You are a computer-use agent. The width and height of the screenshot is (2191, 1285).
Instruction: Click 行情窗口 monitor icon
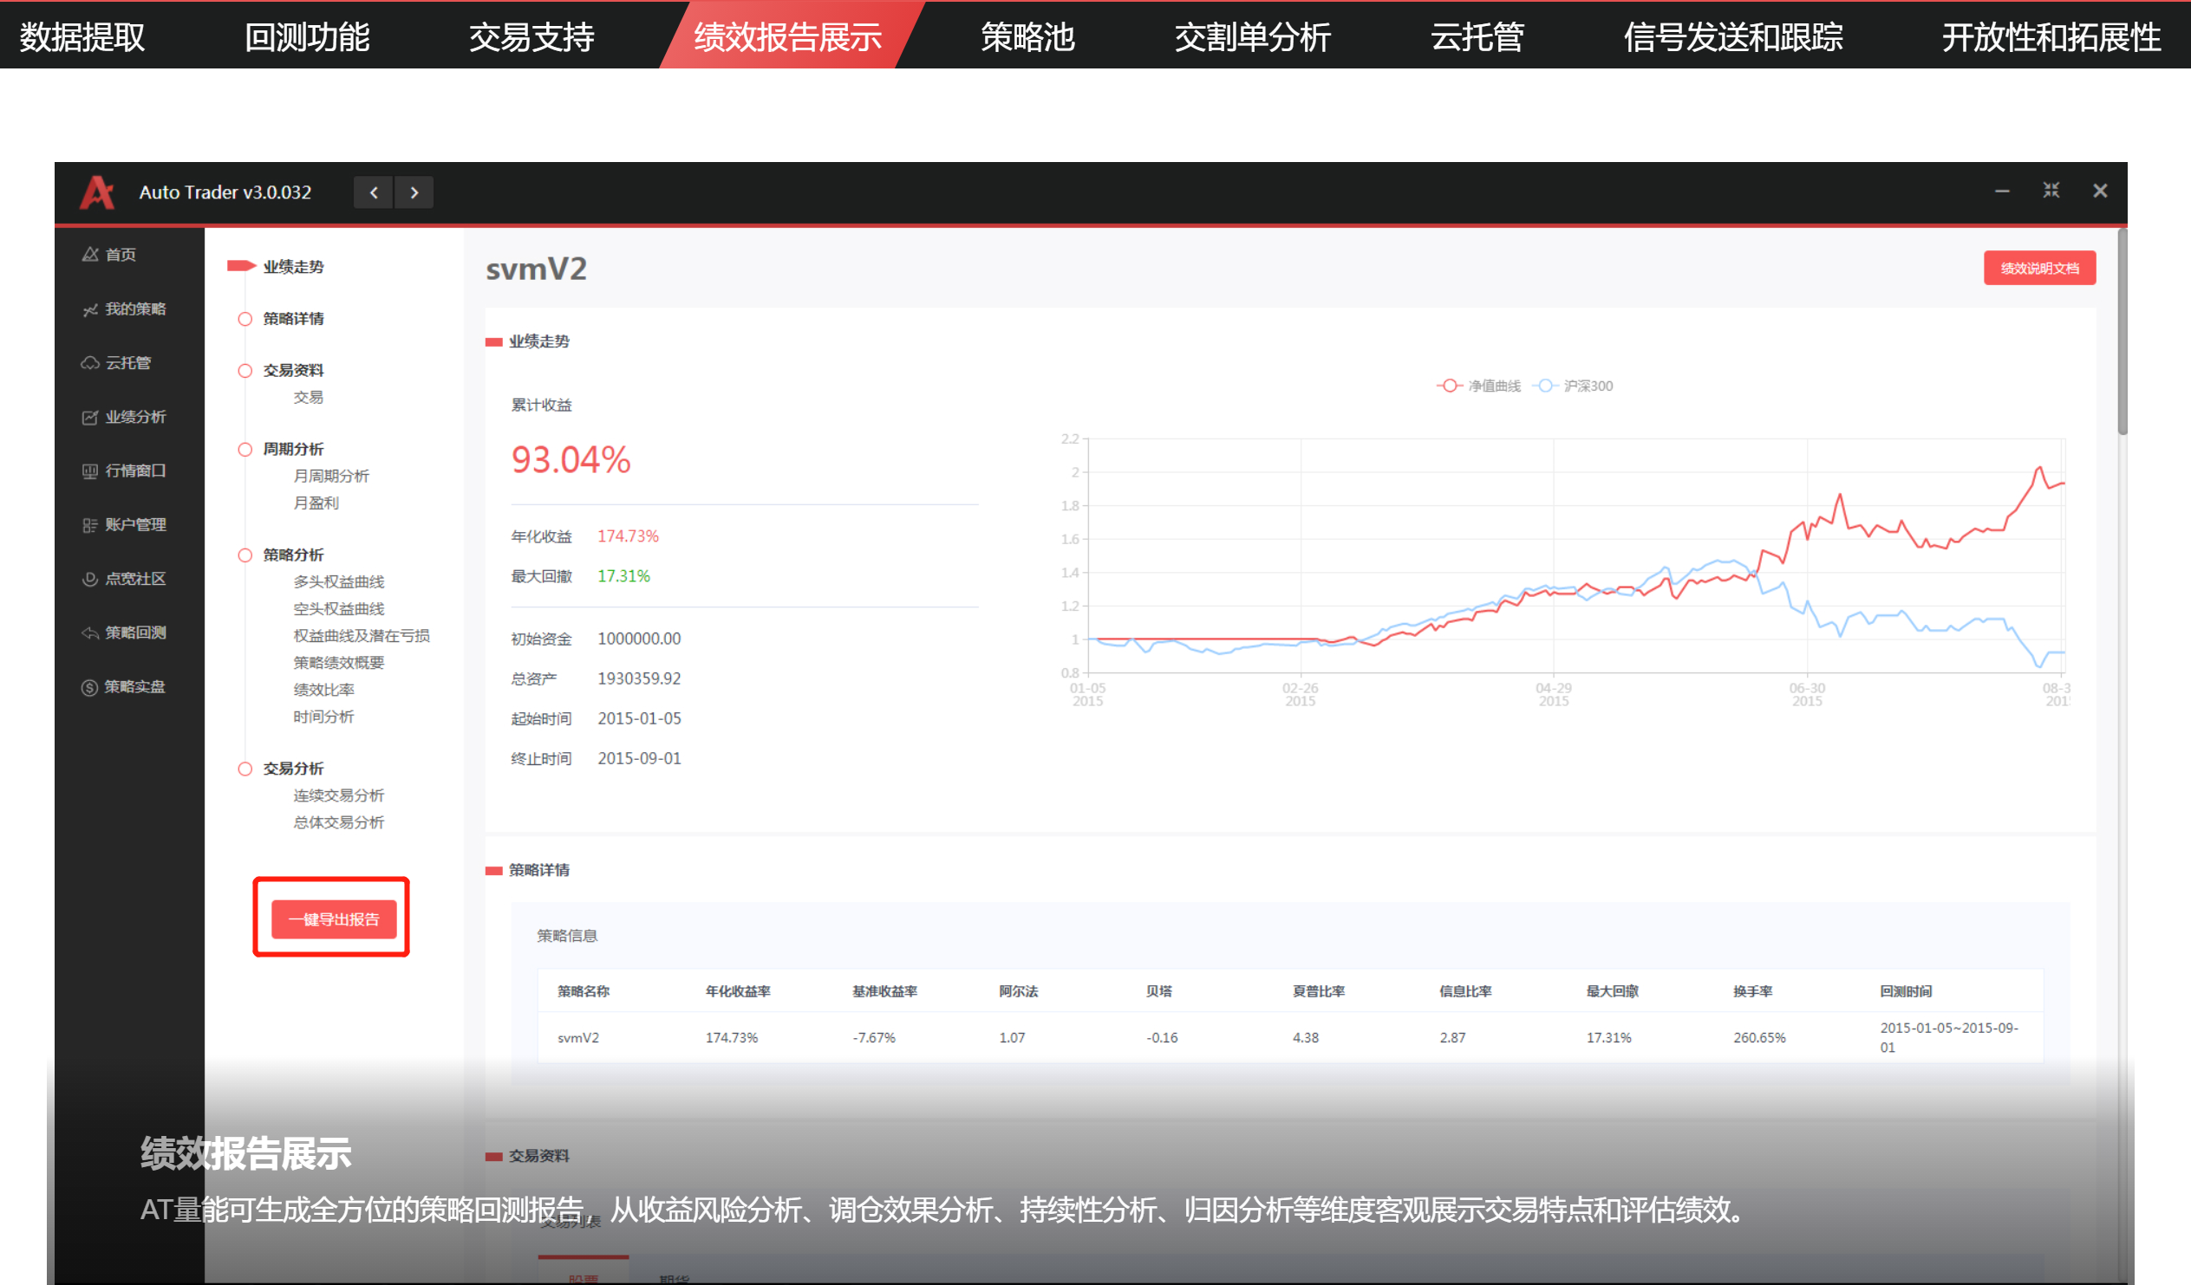pyautogui.click(x=90, y=471)
